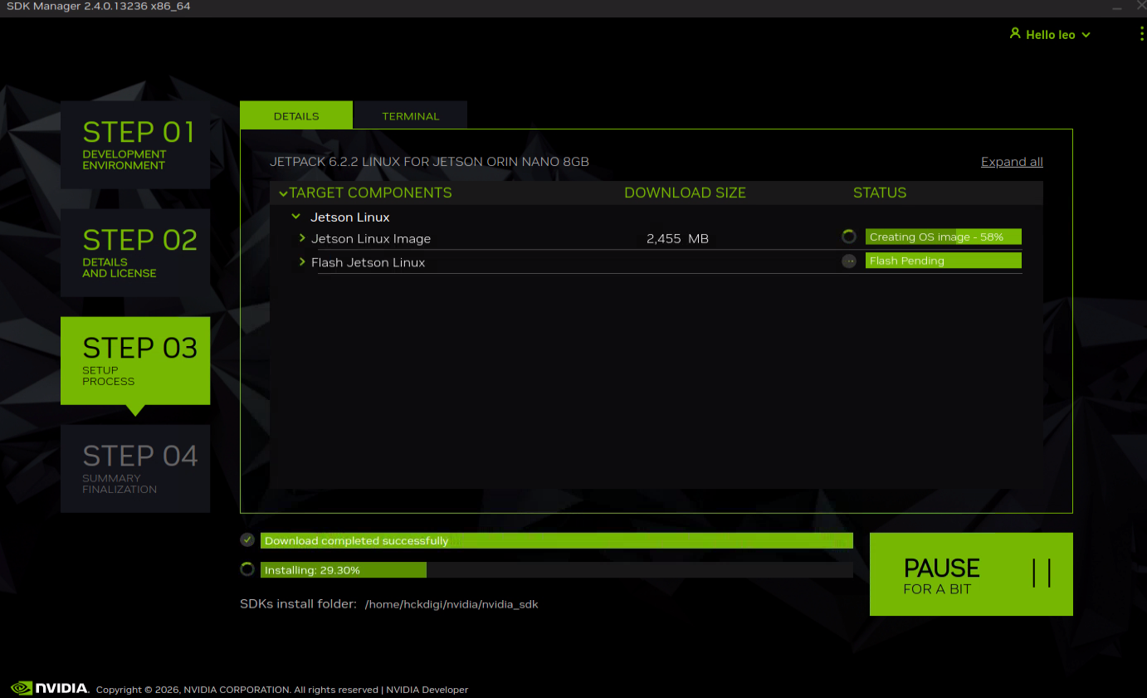The height and width of the screenshot is (698, 1147).
Task: Switch to the Terminal tab
Action: click(411, 115)
